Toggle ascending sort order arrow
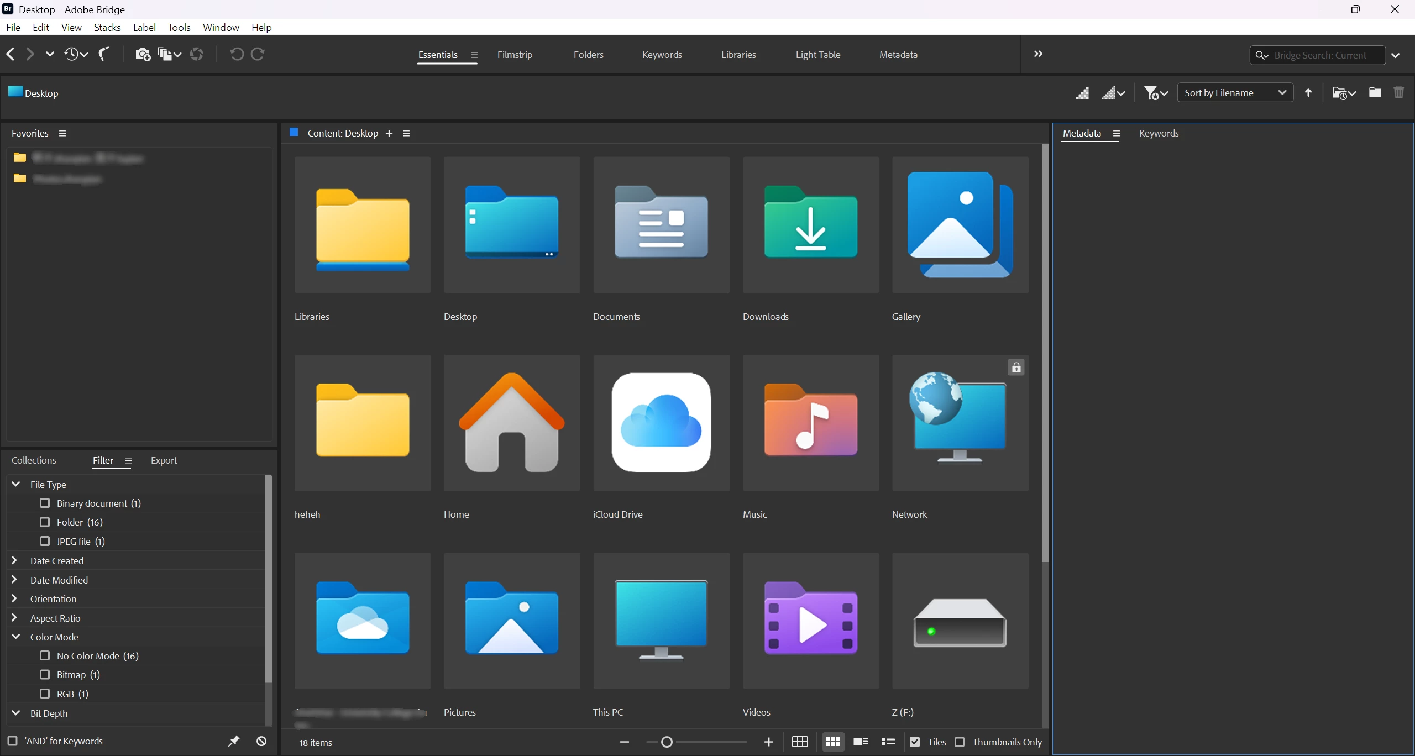This screenshot has width=1415, height=756. [x=1308, y=93]
